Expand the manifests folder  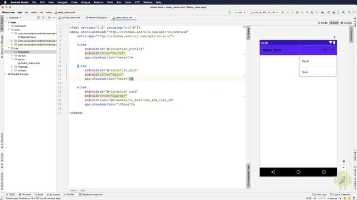(x=9, y=26)
